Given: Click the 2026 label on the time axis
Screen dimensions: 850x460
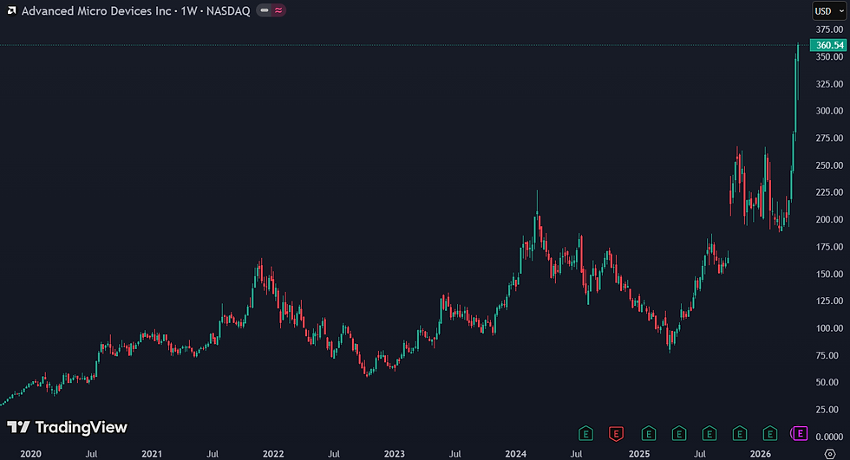Looking at the screenshot, I should [760, 454].
